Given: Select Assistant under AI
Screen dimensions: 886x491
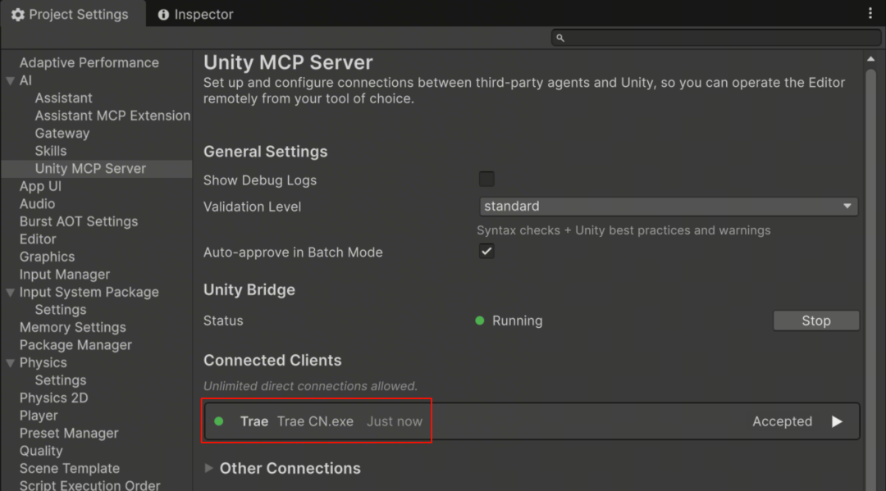Looking at the screenshot, I should (63, 98).
